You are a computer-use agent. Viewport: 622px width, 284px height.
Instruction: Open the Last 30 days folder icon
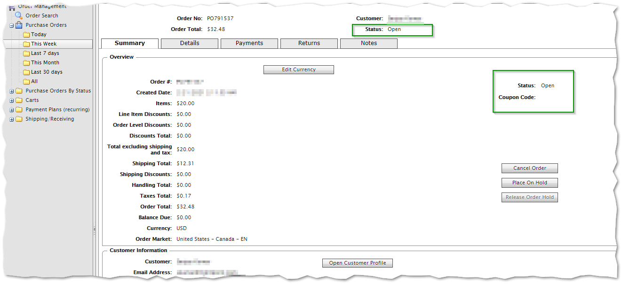27,72
